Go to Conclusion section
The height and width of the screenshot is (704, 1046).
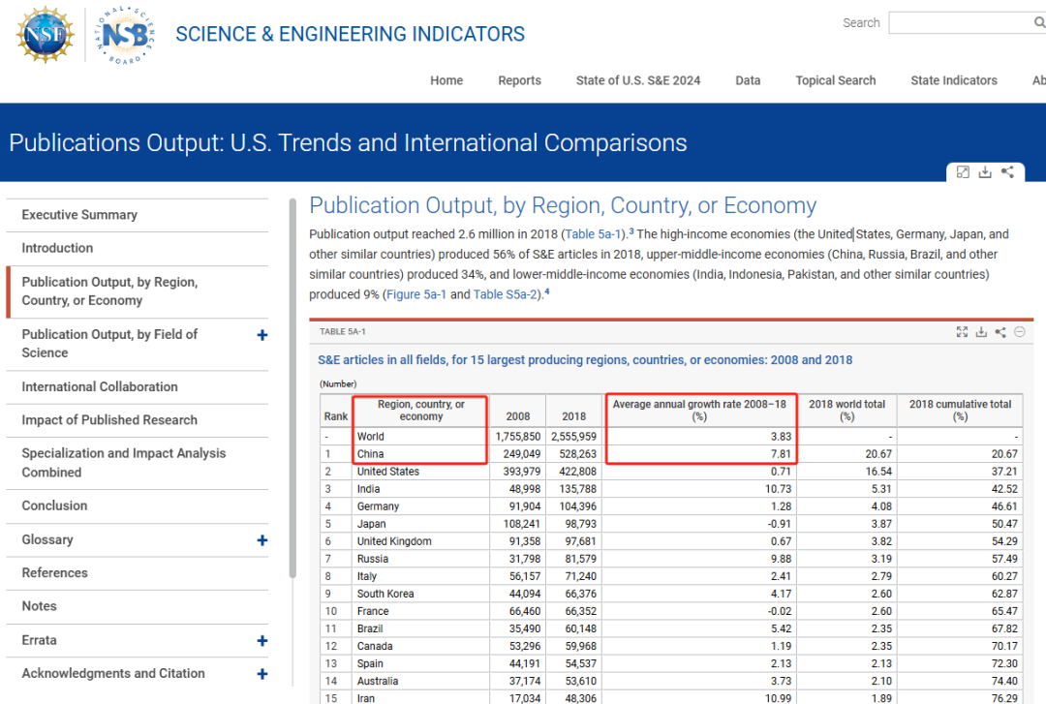54,505
